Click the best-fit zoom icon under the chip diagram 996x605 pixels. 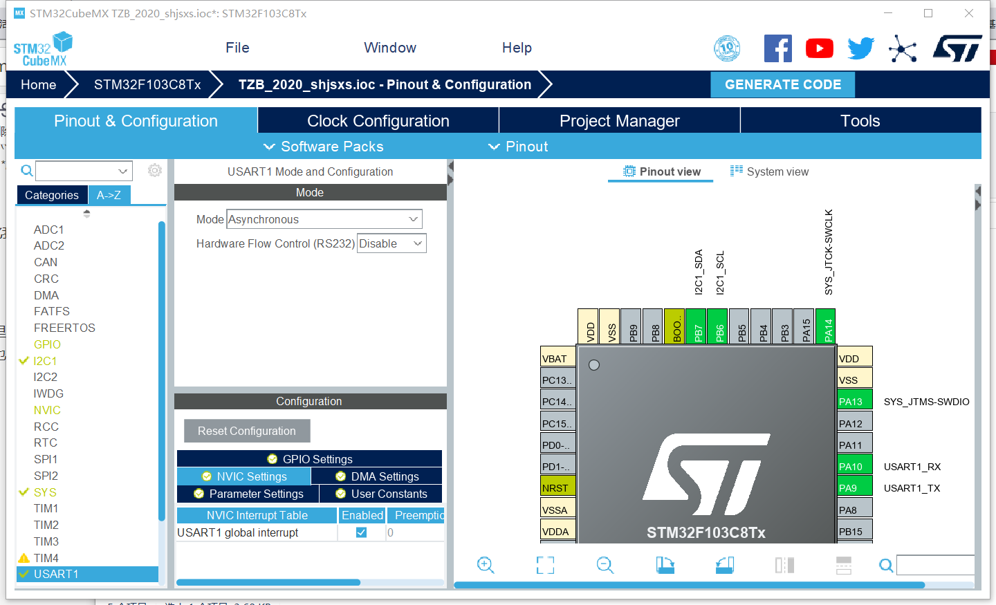545,565
